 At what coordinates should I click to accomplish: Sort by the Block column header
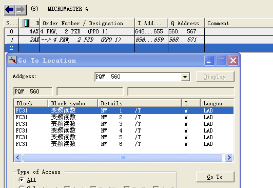coord(31,103)
